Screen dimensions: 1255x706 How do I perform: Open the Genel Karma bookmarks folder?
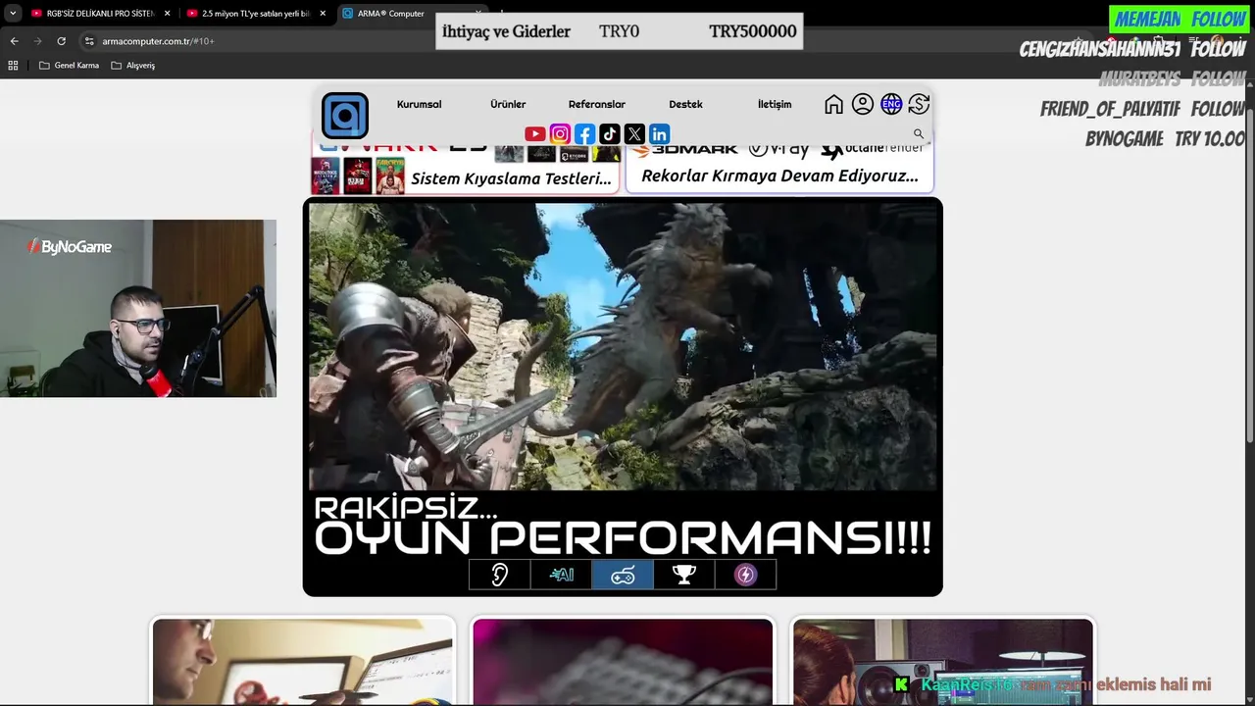[x=69, y=66]
